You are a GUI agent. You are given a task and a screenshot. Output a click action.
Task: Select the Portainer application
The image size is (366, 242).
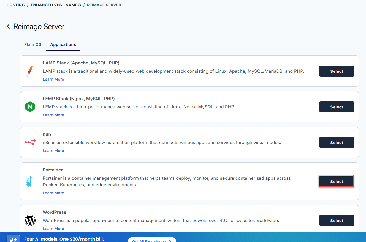(337, 181)
